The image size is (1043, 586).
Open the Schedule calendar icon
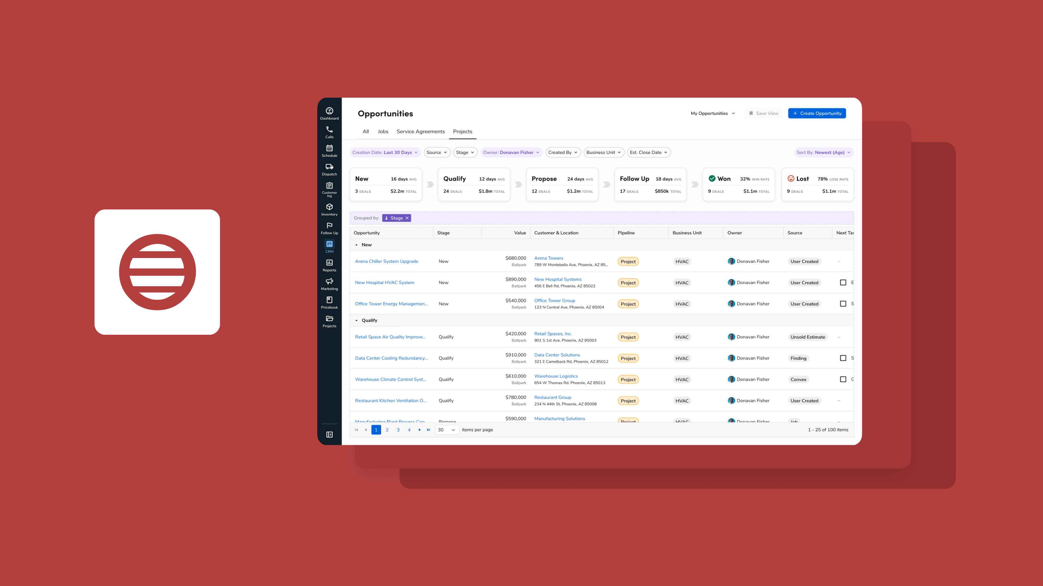(329, 151)
